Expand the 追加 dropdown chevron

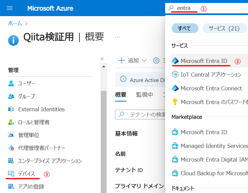(x=144, y=60)
